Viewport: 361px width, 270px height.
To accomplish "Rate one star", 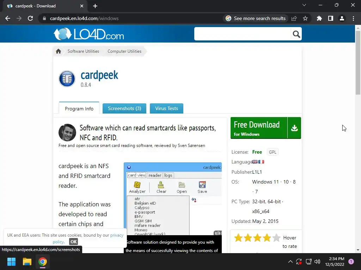I will point(238,238).
